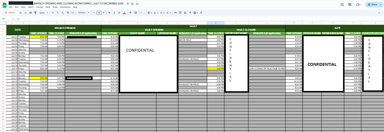This screenshot has height=132, width=384.
Task: Open the Format menu
Action: tap(39, 7)
